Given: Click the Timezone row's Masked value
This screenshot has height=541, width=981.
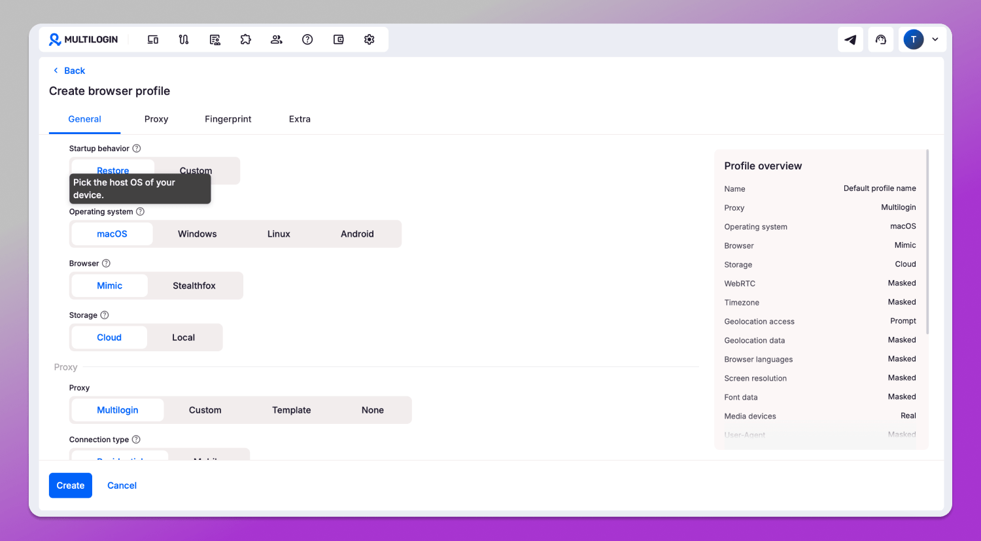Looking at the screenshot, I should coord(902,302).
